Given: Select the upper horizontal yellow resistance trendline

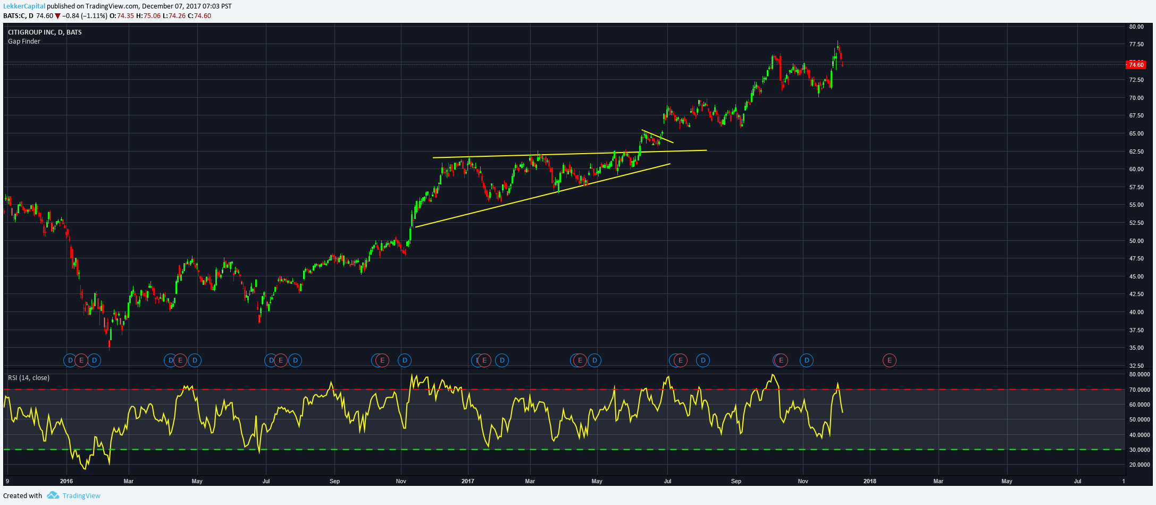Looking at the screenshot, I should click(x=569, y=154).
